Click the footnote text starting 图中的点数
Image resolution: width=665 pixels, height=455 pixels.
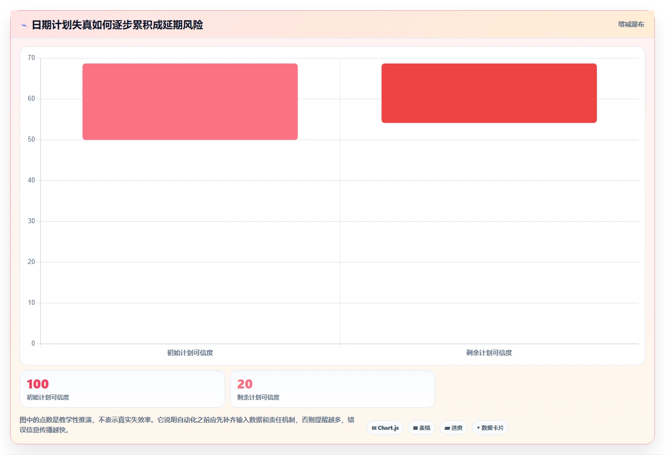pos(187,425)
